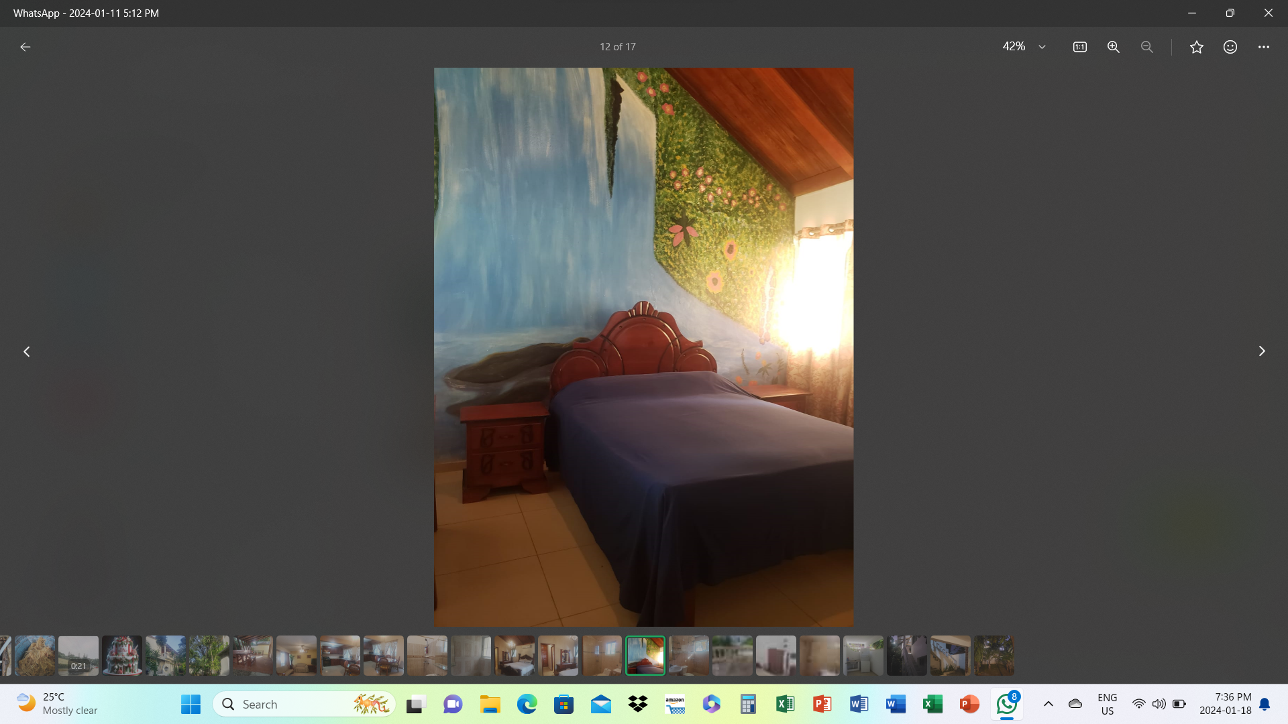Show the previous photo with the left chevron
1288x724 pixels.
click(x=27, y=351)
